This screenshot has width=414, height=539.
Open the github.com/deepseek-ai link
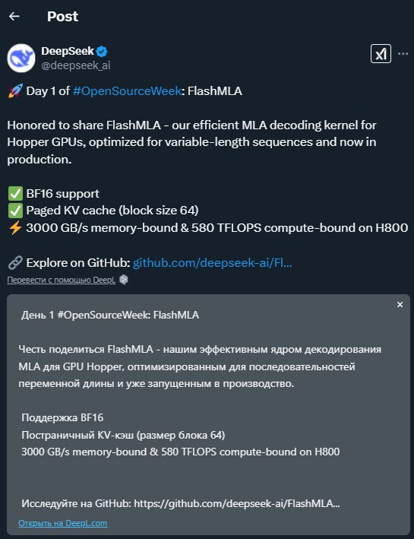coord(213,262)
